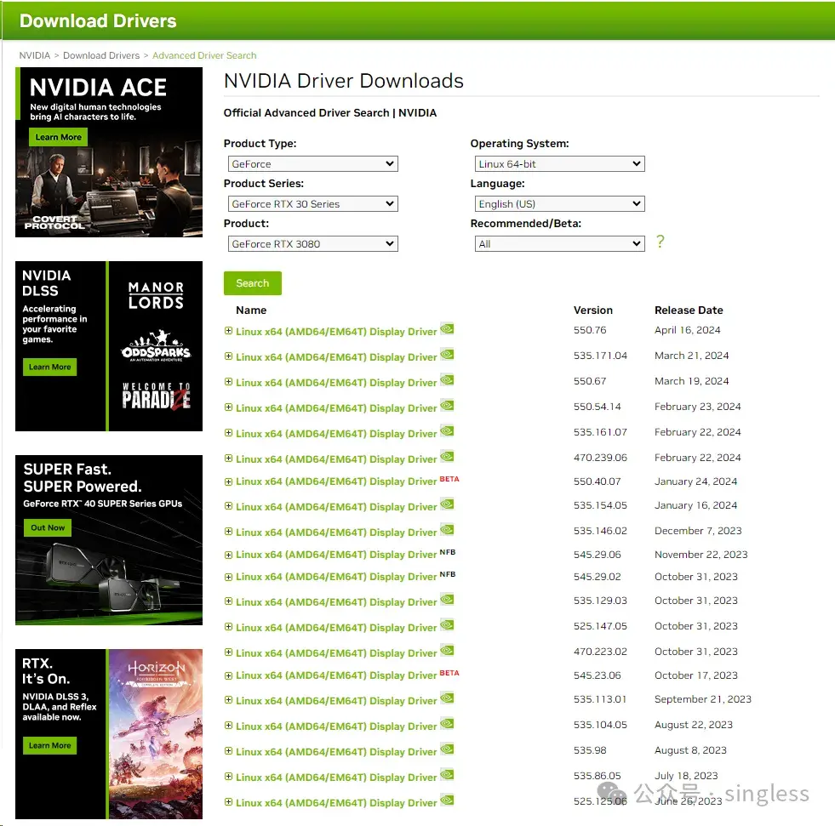Click the Manor Lords logo in DLSS ad
Image resolution: width=835 pixels, height=826 pixels.
[156, 295]
